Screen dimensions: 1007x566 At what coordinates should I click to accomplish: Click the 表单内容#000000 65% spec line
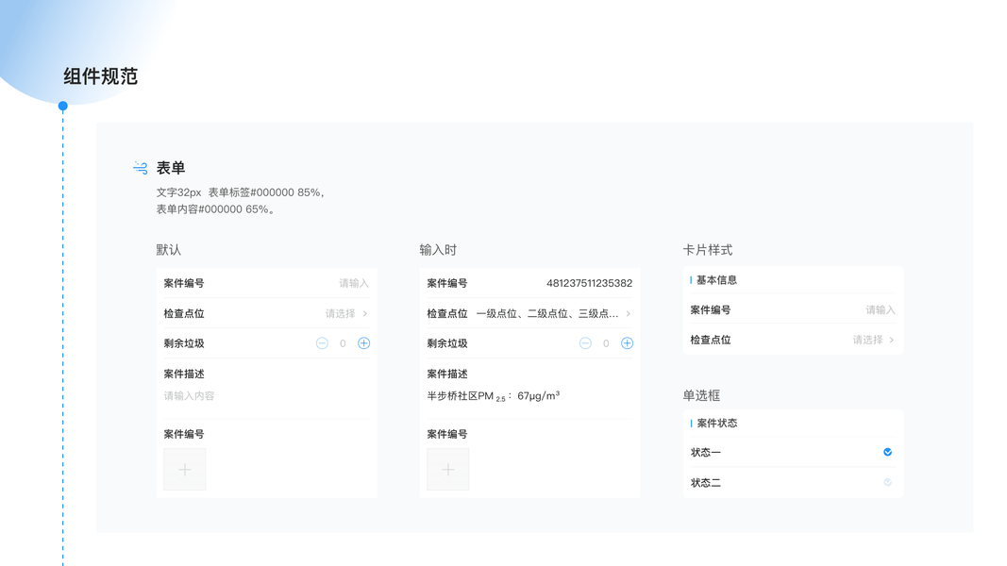click(215, 209)
